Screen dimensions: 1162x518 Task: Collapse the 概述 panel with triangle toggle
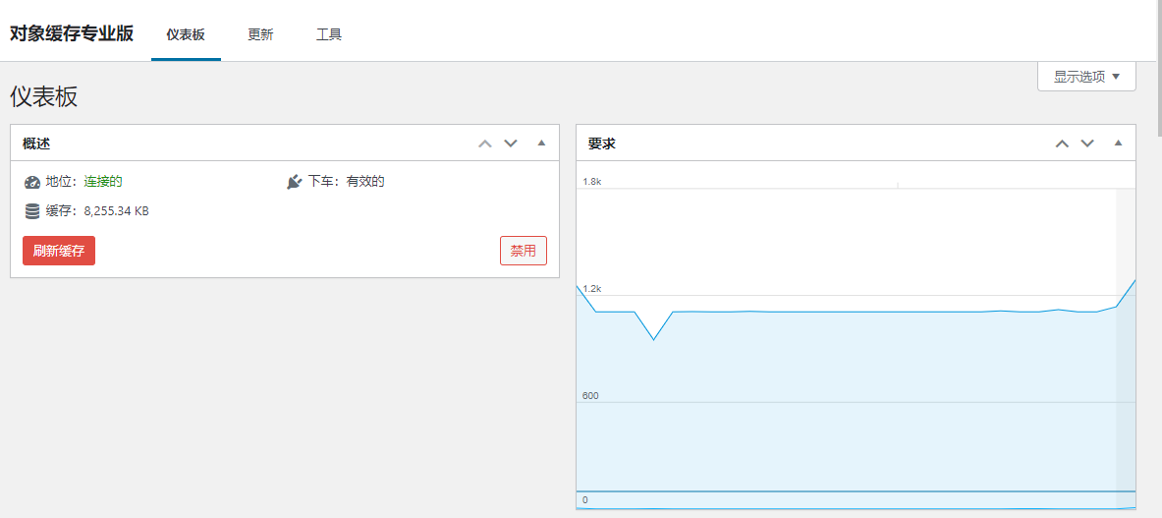point(541,144)
